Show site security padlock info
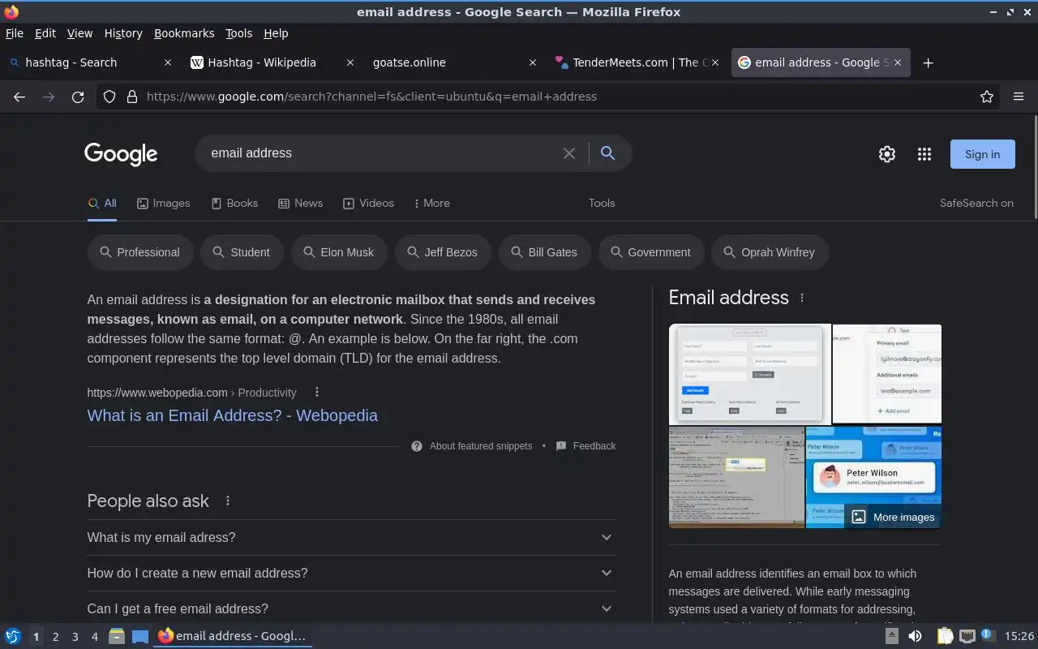Viewport: 1038px width, 649px height. click(x=132, y=97)
